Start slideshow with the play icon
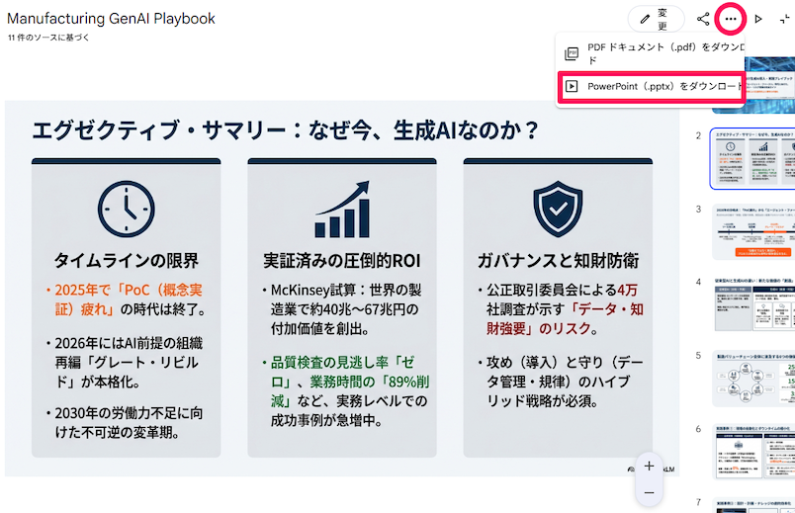 click(758, 19)
